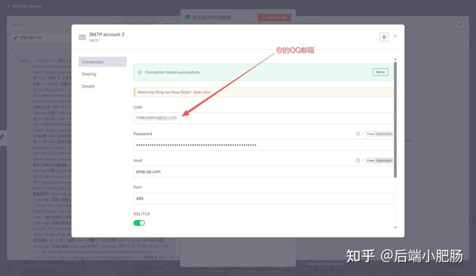The width and height of the screenshot is (476, 276).
Task: Open the Details tab
Action: click(x=88, y=86)
